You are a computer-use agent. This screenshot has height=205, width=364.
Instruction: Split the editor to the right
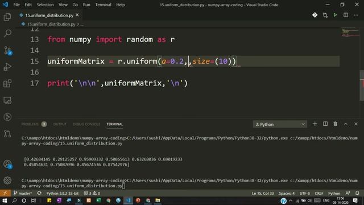[346, 15]
